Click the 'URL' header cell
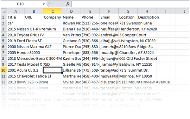 [x=34, y=17]
